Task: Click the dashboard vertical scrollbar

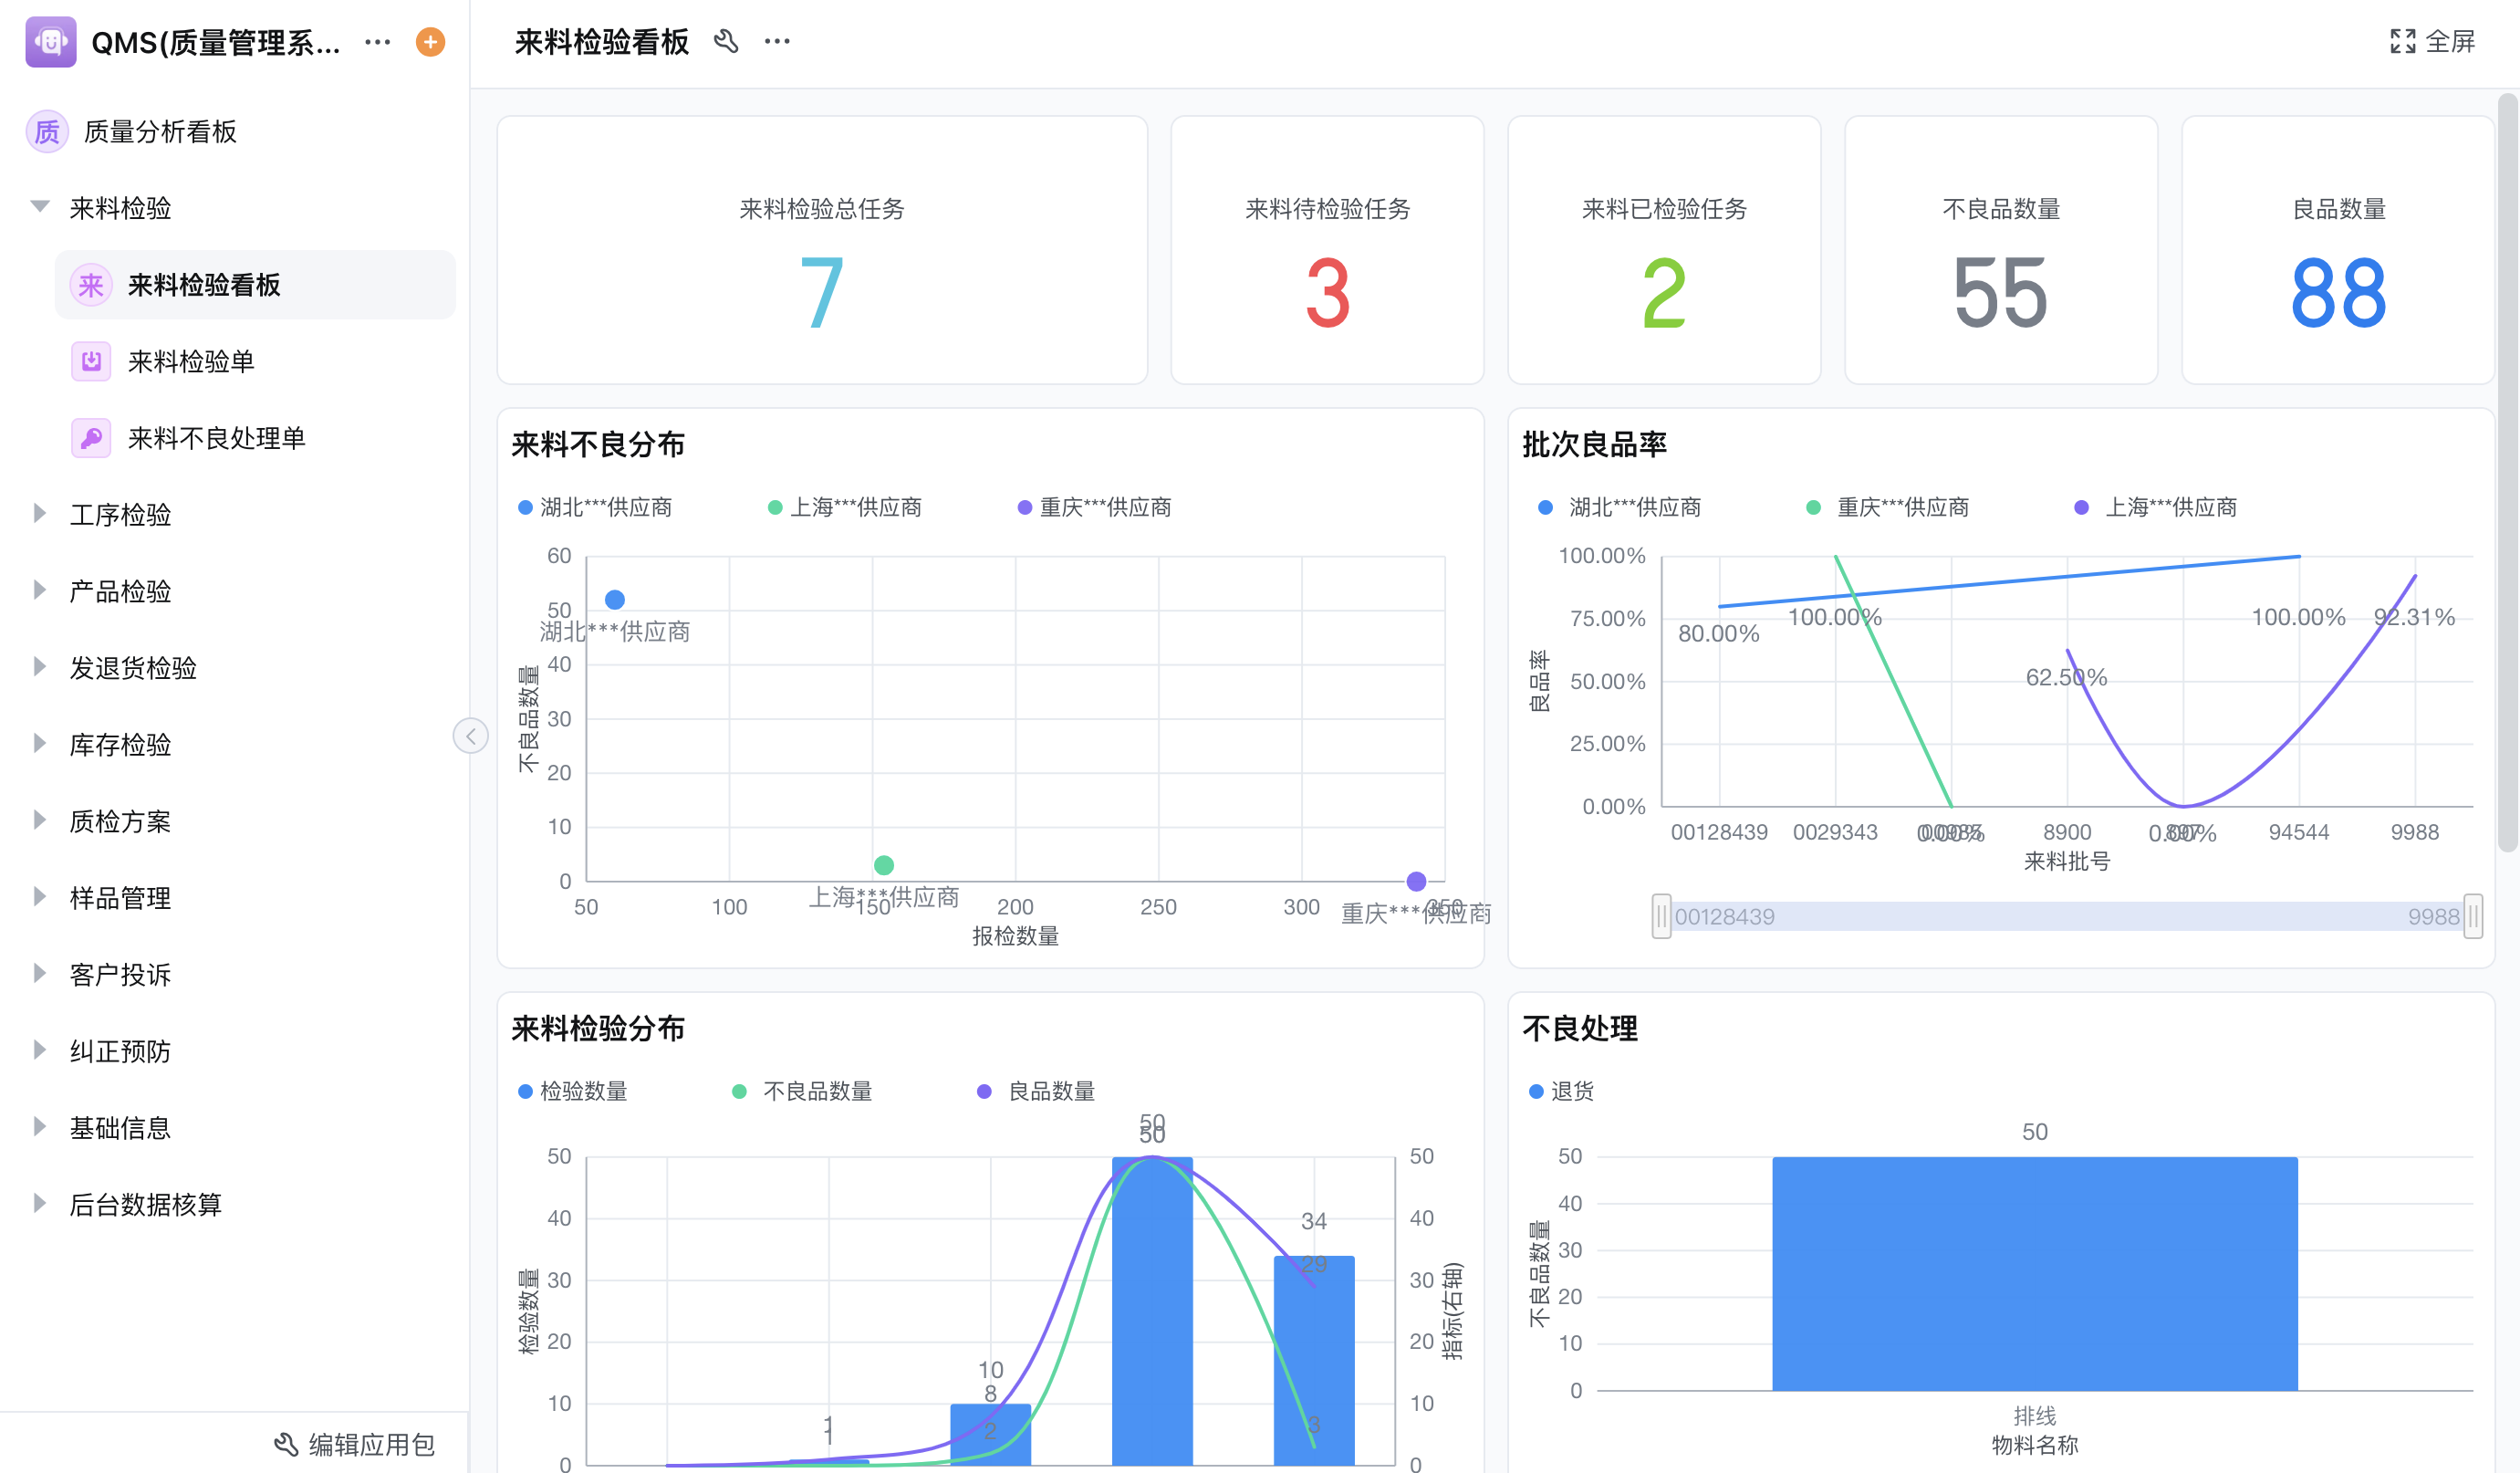Action: [2507, 470]
